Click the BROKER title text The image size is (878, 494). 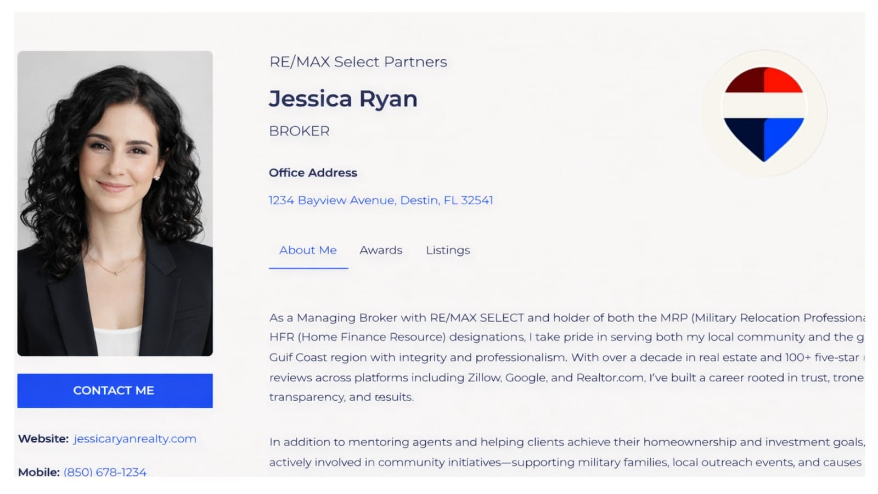[299, 131]
